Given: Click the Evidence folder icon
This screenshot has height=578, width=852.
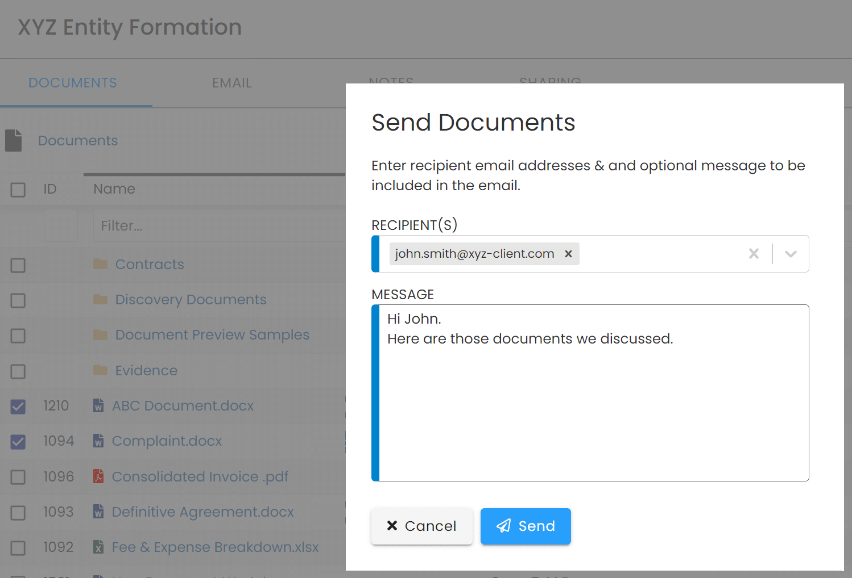Looking at the screenshot, I should [101, 370].
